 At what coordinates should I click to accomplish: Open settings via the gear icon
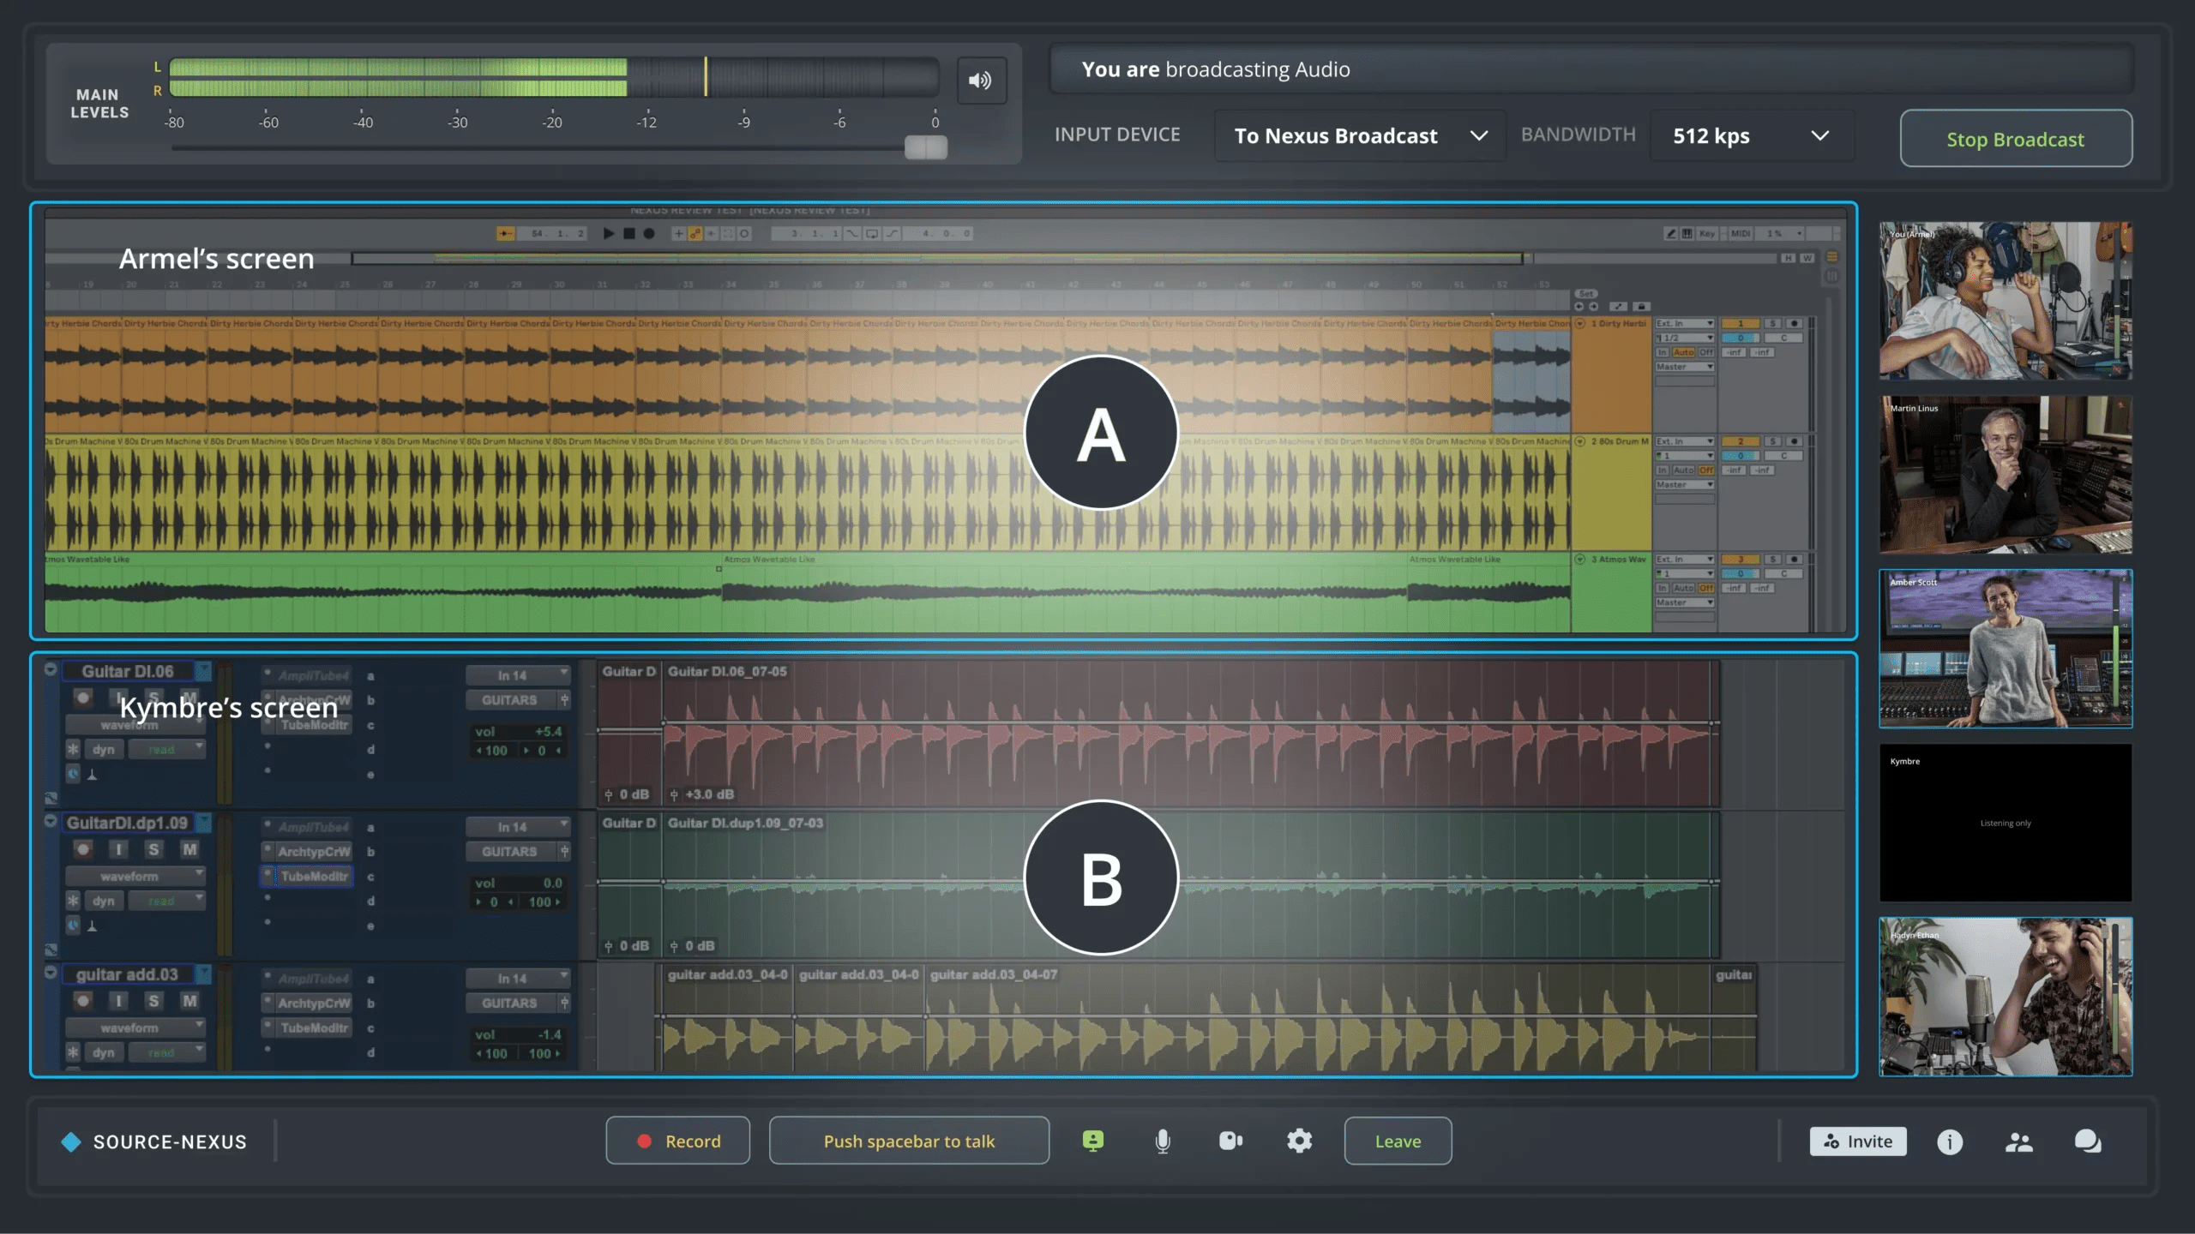point(1299,1141)
